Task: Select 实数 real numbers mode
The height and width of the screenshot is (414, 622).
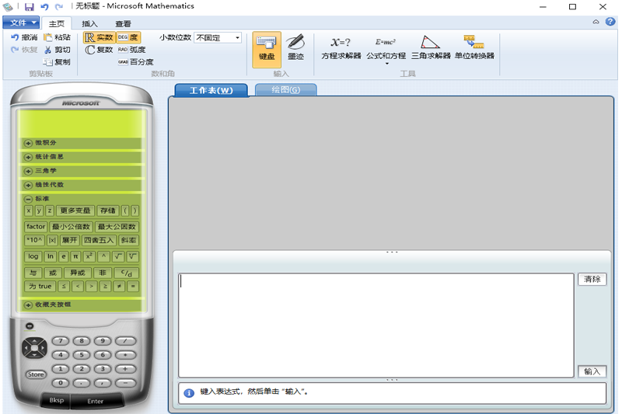Action: (x=100, y=37)
